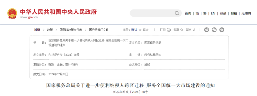The height and width of the screenshot is (96, 257).
Task: Click the 留言 comment label
Action: 188,30
